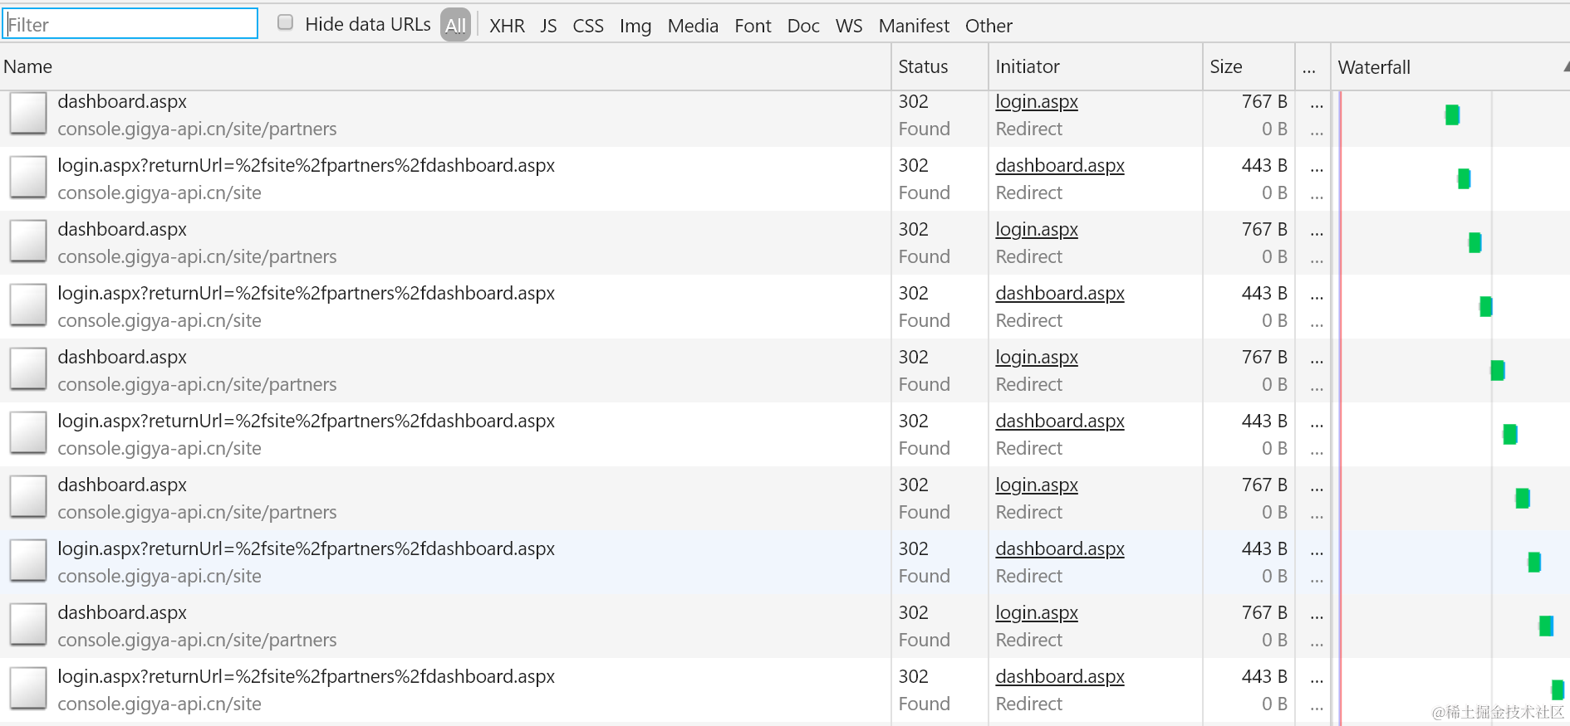Click waterfall bar of second login.aspx request
The width and height of the screenshot is (1570, 726).
tap(1486, 306)
